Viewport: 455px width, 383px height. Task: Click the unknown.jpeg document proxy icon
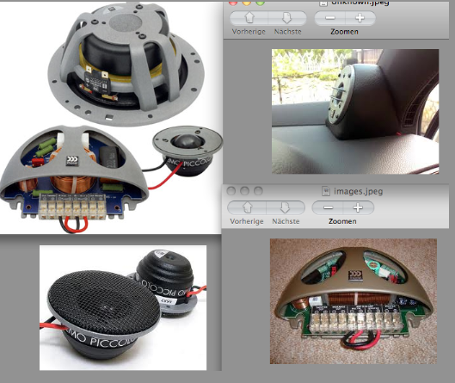pos(323,3)
